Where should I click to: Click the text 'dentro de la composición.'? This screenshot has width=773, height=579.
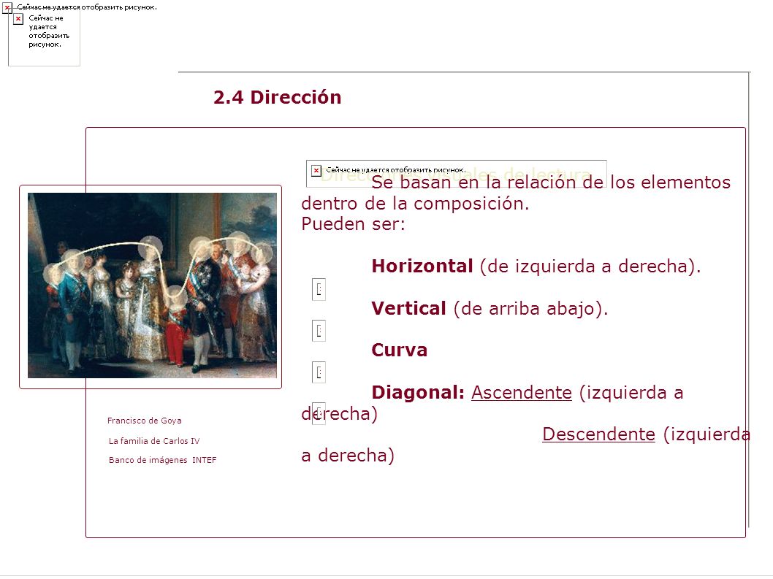coord(415,204)
